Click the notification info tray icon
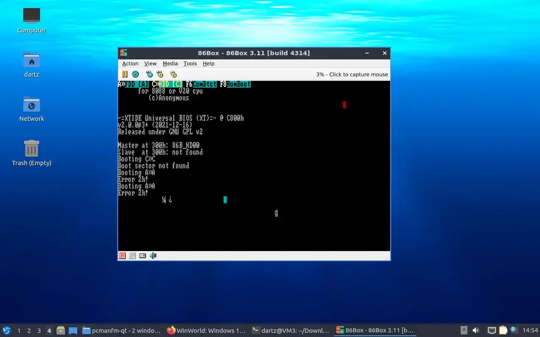Viewport: 540px width, 337px height. click(514, 330)
